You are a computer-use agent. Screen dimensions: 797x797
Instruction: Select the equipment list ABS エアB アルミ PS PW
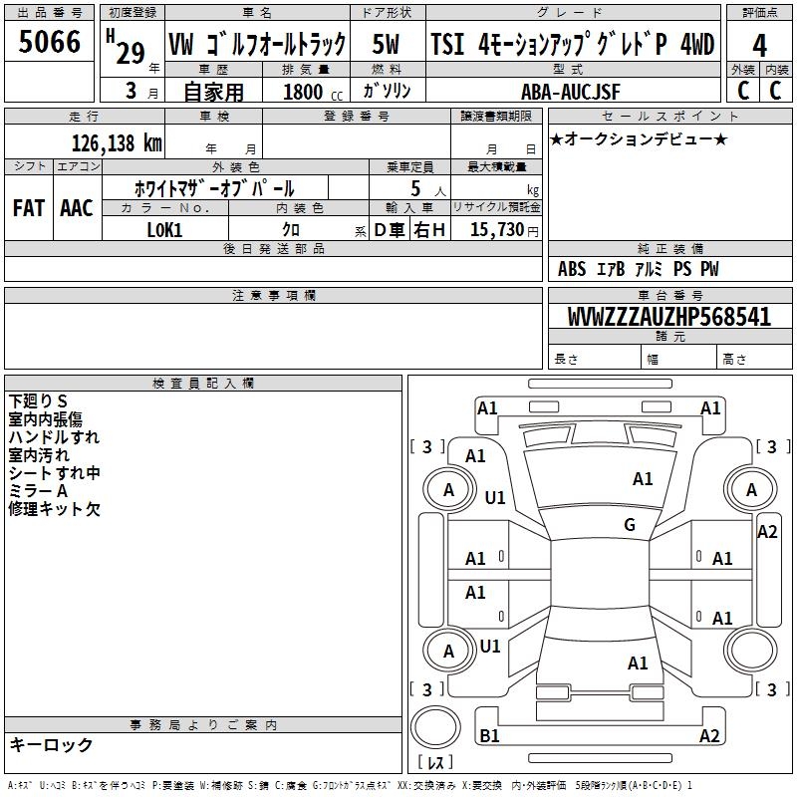pos(638,269)
